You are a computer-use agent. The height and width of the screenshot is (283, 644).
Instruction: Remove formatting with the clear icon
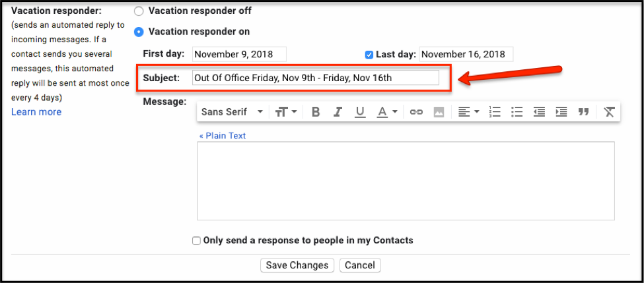coord(609,112)
